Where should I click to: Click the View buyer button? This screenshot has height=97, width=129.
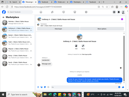pos(58,29)
